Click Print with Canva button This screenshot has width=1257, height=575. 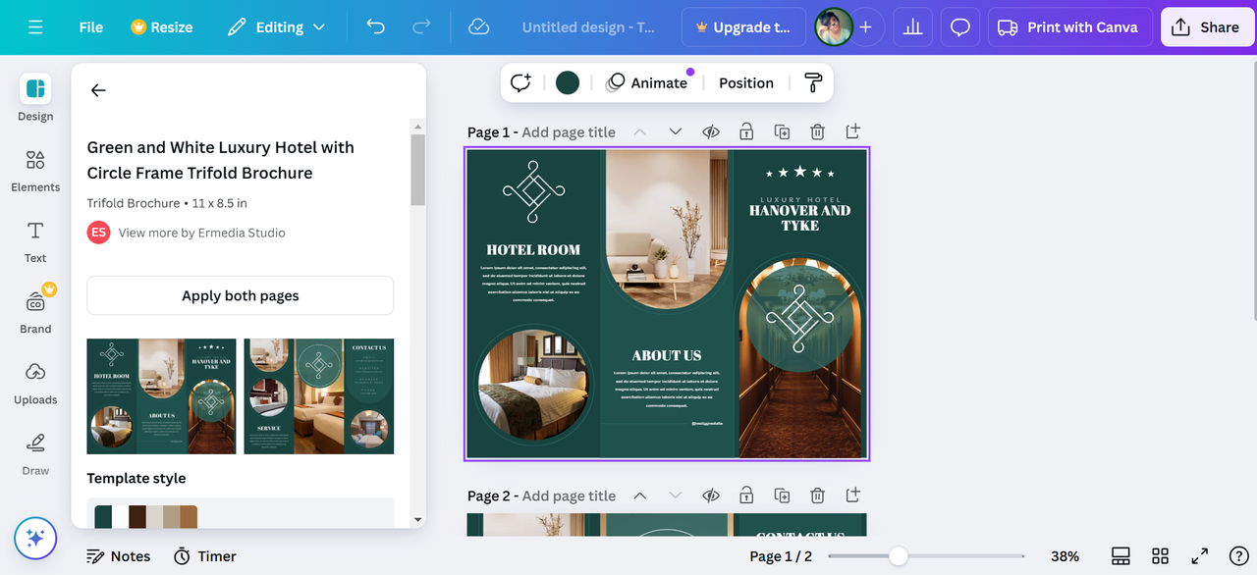(1068, 27)
